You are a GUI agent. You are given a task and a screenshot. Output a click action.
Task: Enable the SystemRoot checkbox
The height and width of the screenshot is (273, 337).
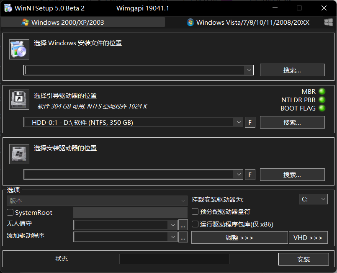(10, 212)
